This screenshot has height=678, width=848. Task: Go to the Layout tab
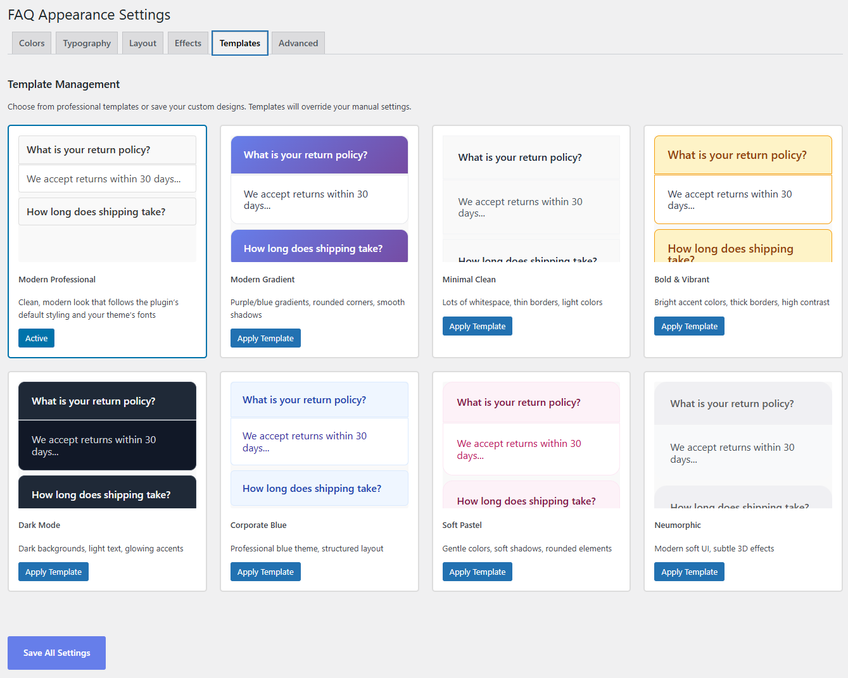(142, 43)
